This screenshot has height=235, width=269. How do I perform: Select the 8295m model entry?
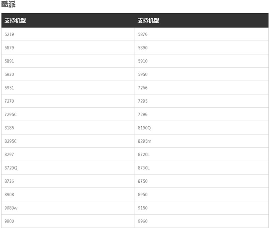pos(145,141)
